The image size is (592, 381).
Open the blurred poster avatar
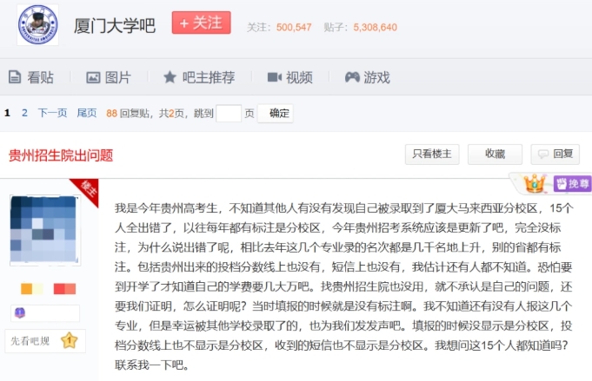coord(45,230)
